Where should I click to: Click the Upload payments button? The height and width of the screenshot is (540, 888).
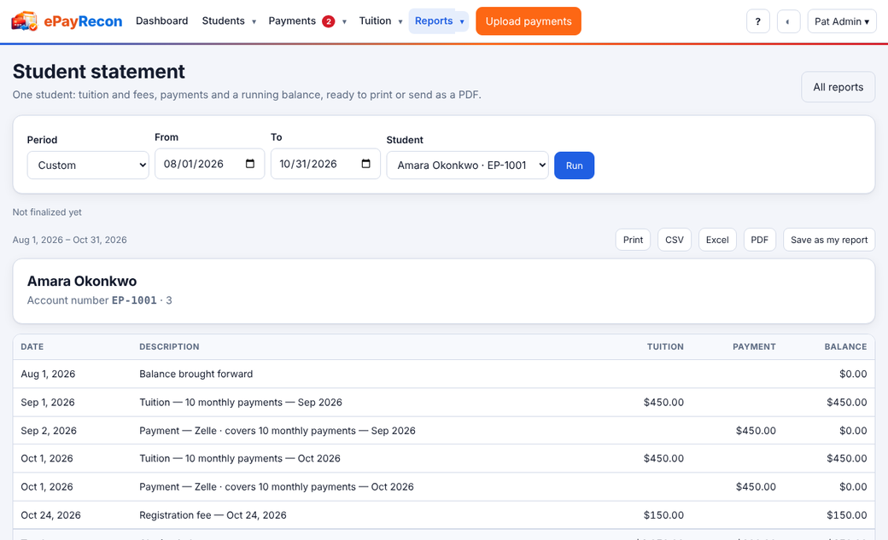click(529, 21)
